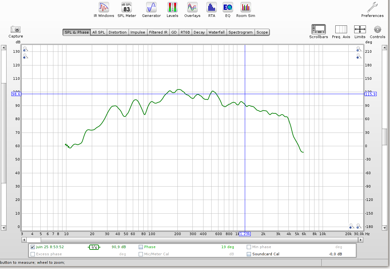
Task: Open the Room Sim tool
Action: (246, 10)
